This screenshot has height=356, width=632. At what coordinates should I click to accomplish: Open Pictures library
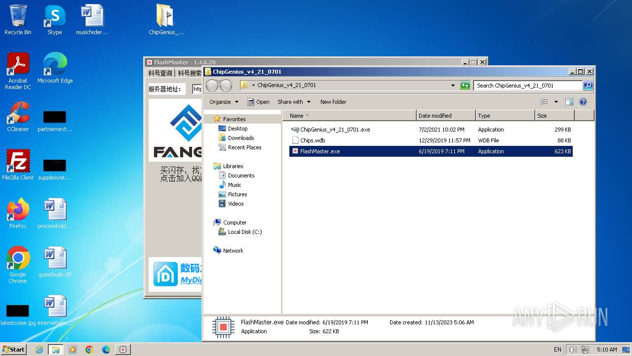[x=237, y=194]
